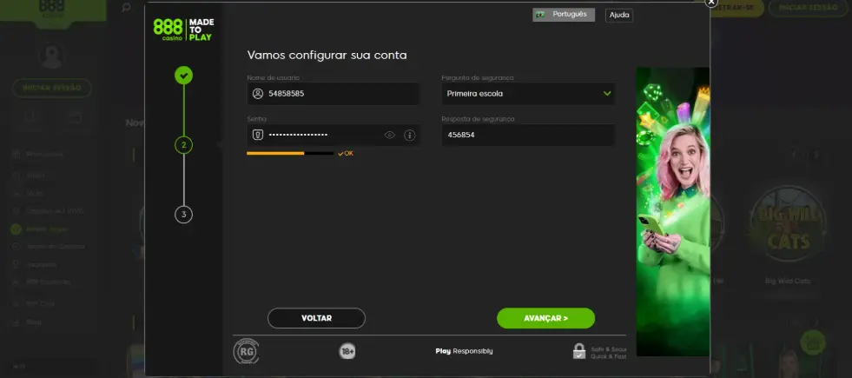Screen dimensions: 852x378
Task: Open the Português language selector
Action: click(564, 15)
